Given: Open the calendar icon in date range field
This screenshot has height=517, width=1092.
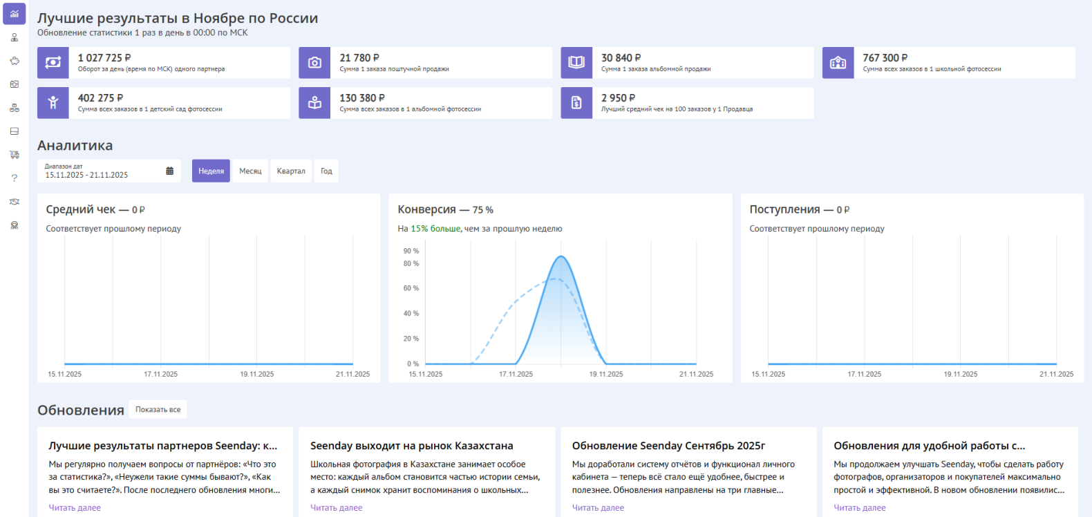Looking at the screenshot, I should 169,171.
